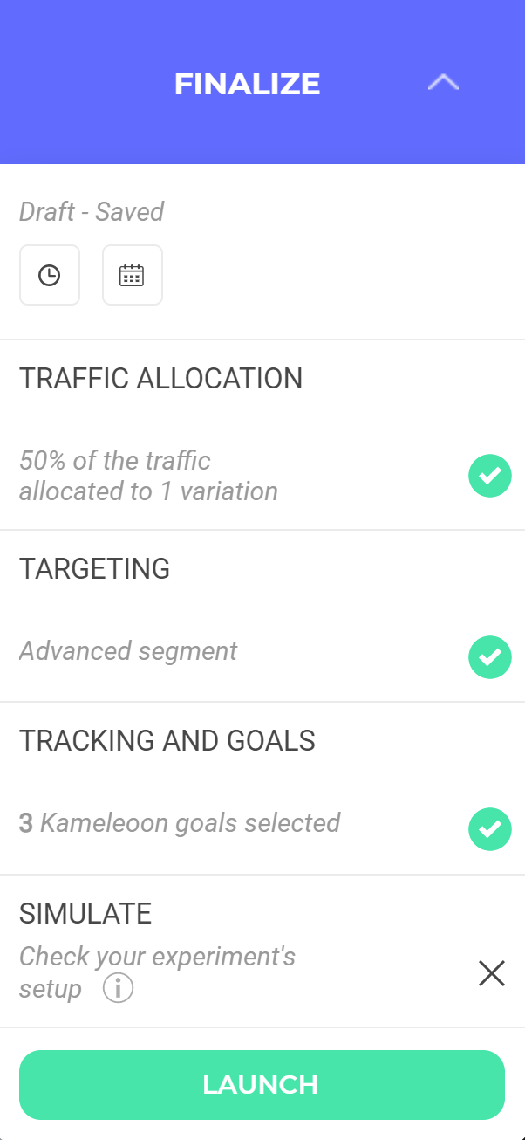Click the Simulate info icon

click(x=118, y=989)
